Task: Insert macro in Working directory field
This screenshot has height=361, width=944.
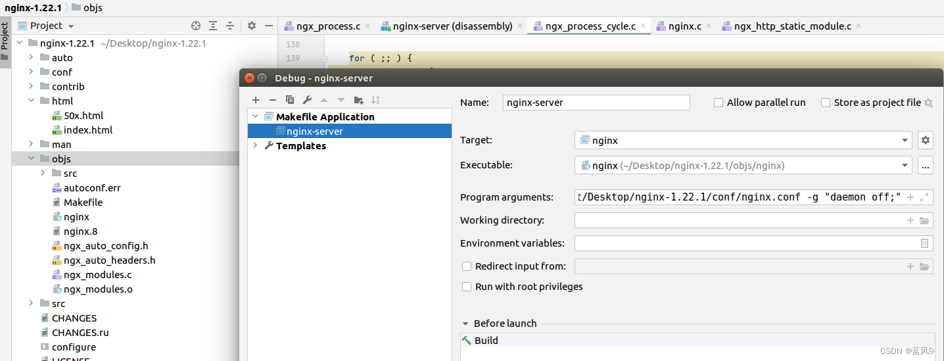Action: coord(910,220)
